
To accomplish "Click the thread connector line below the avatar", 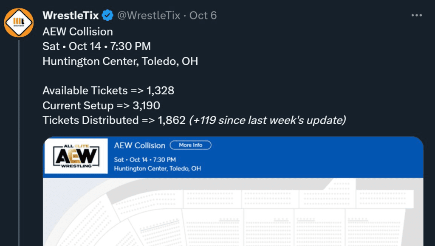I will (x=19, y=140).
